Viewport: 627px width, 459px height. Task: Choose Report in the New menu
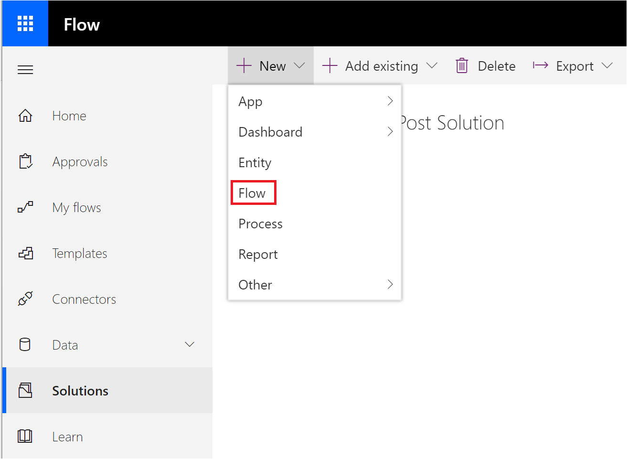coord(258,255)
